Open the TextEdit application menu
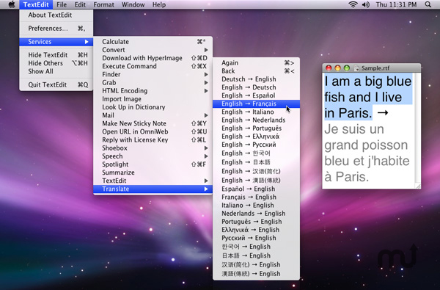 (x=36, y=4)
